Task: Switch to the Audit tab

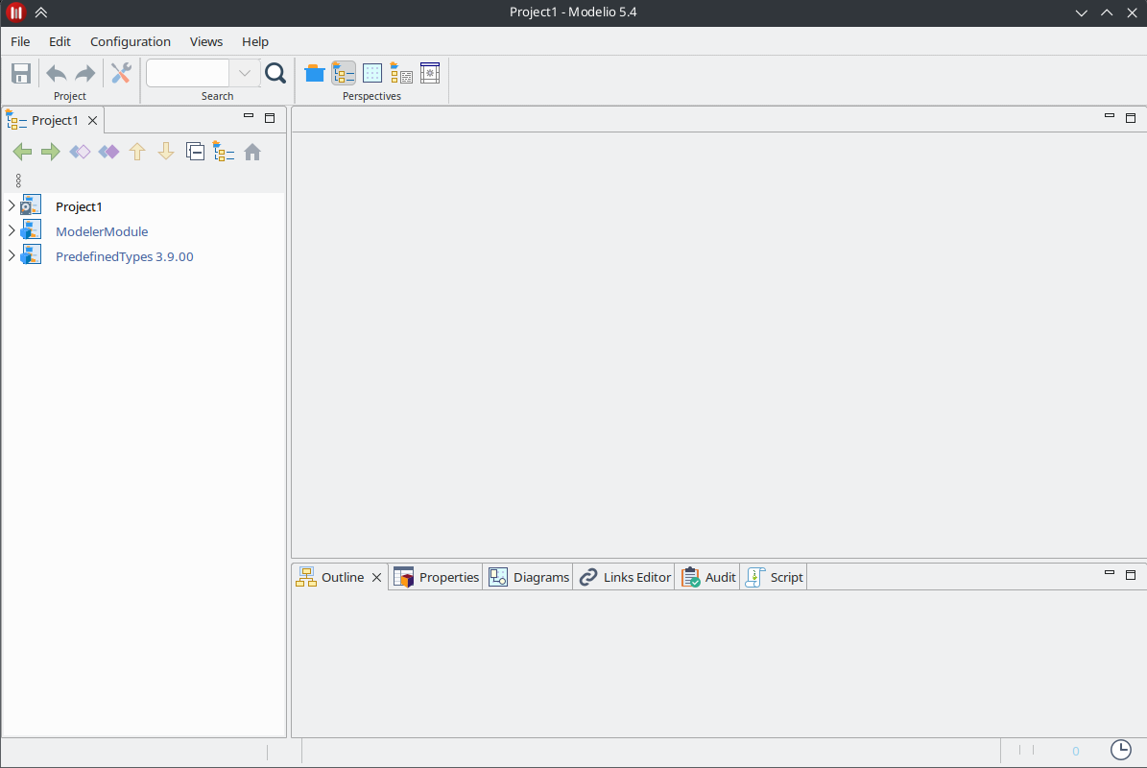Action: 708,577
